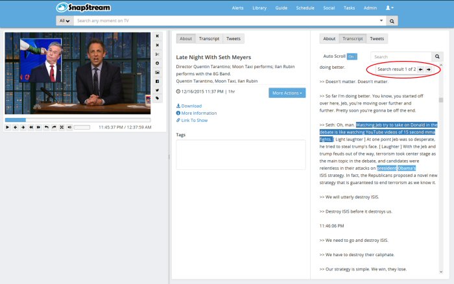Step forward with right arrow button
This screenshot has height=284, width=454.
(23, 127)
